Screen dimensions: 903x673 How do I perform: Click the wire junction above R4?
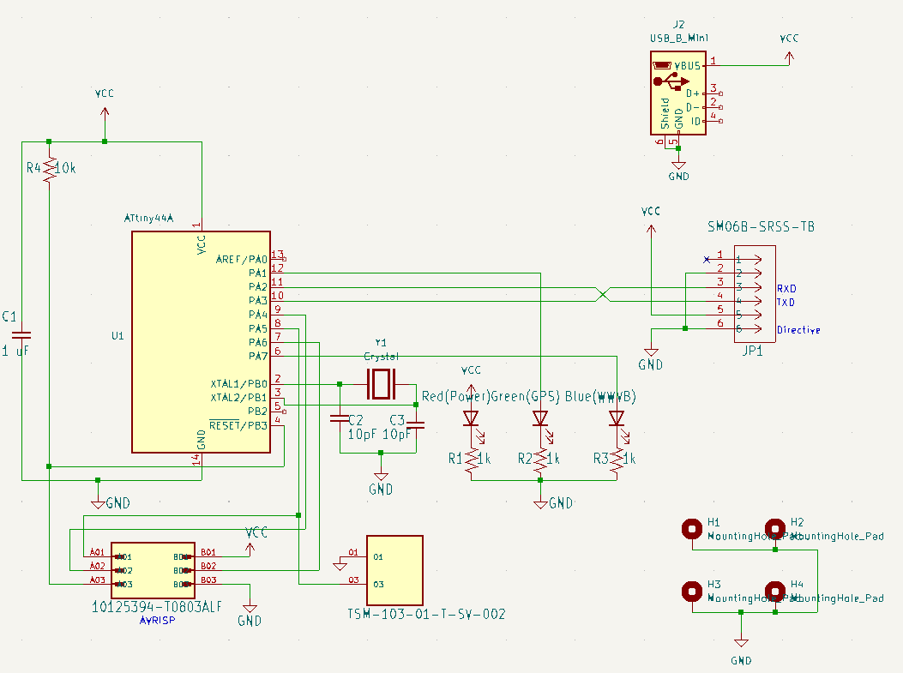point(49,141)
